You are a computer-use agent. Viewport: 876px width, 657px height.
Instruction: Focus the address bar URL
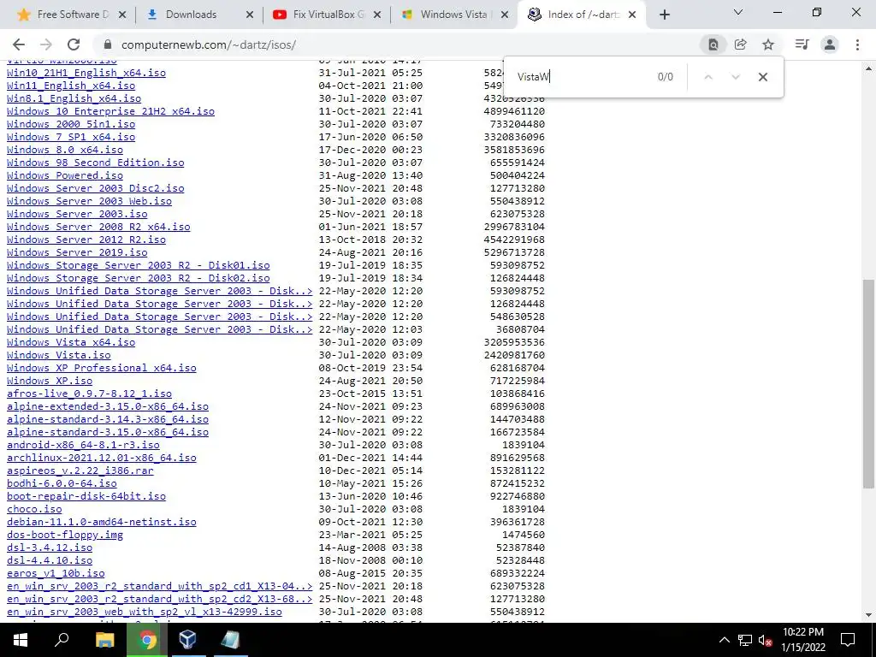tap(209, 44)
